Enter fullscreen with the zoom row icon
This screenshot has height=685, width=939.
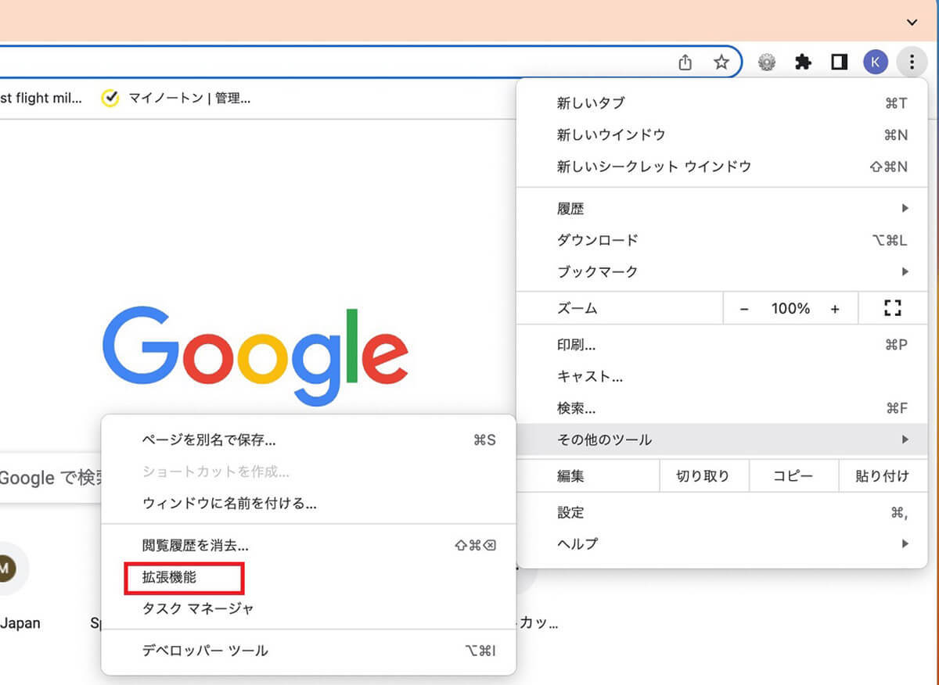[x=893, y=308]
